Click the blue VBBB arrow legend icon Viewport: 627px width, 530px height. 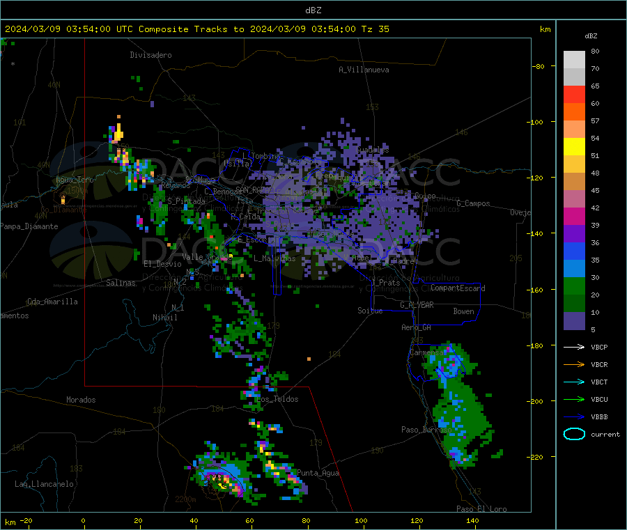tap(574, 416)
